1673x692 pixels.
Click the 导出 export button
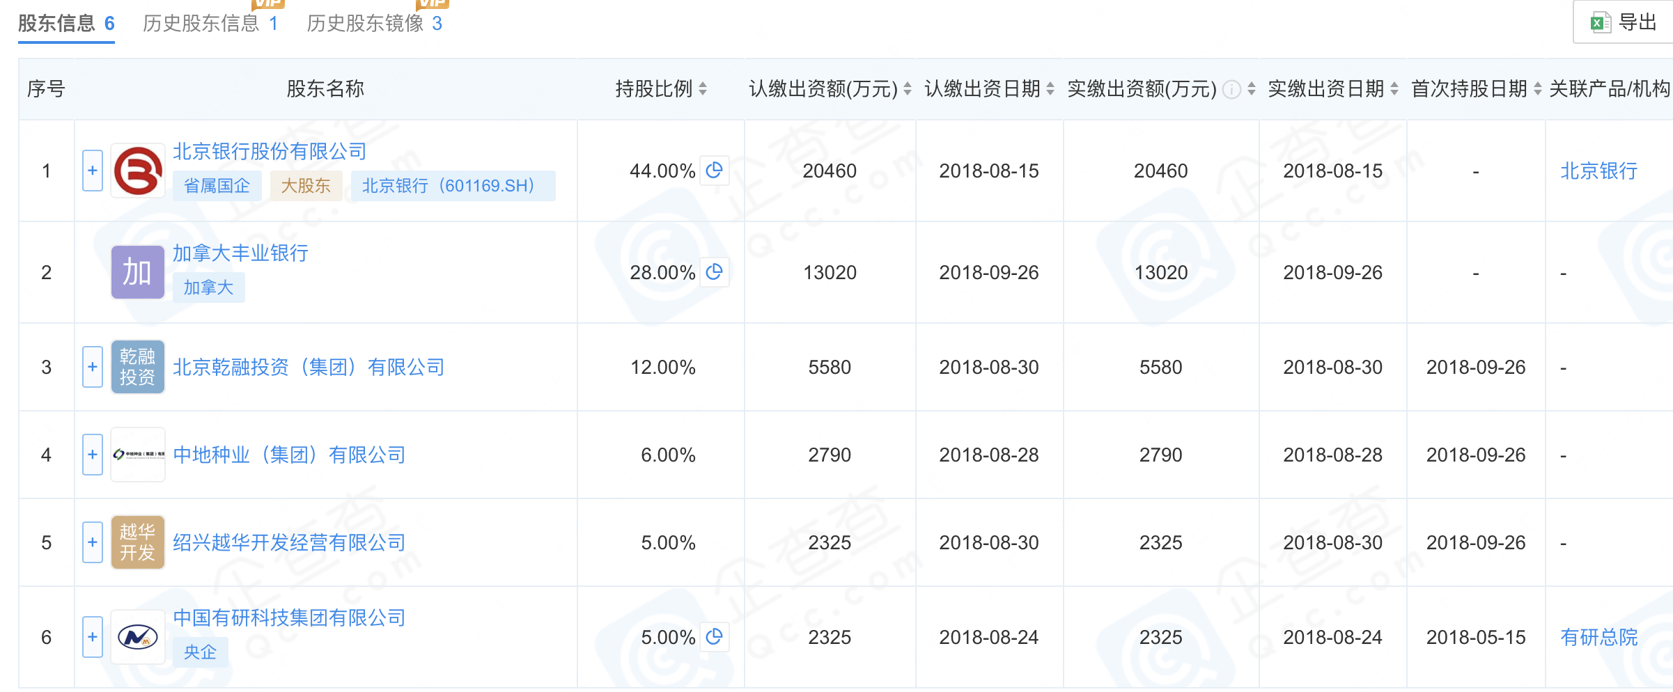tap(1624, 22)
